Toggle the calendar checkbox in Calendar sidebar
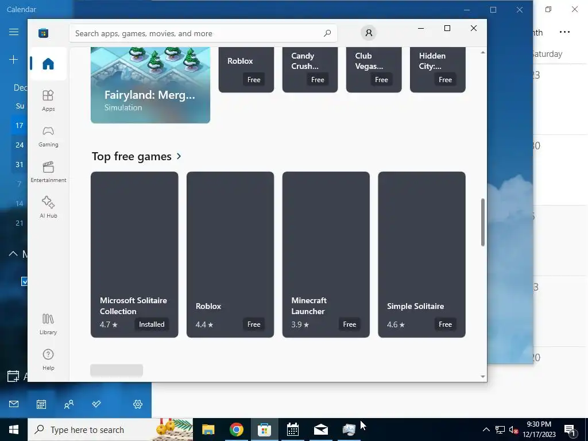Screen dimensions: 588x441 tap(25, 281)
